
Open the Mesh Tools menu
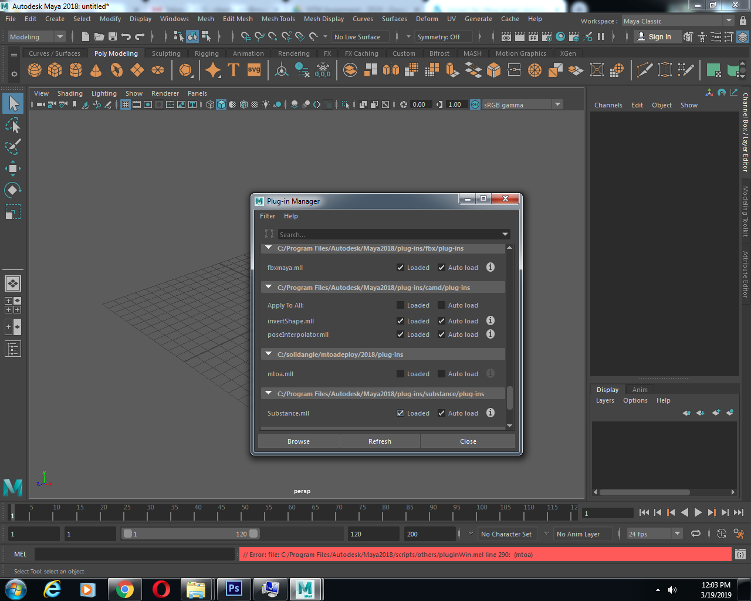[278, 19]
